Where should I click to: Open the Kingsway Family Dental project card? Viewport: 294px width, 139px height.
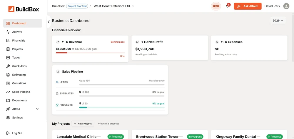pos(249,135)
